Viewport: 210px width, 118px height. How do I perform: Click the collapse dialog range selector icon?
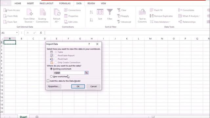coord(87,73)
